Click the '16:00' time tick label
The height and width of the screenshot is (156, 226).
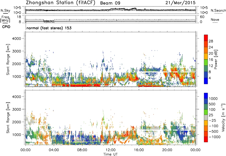click(139, 150)
